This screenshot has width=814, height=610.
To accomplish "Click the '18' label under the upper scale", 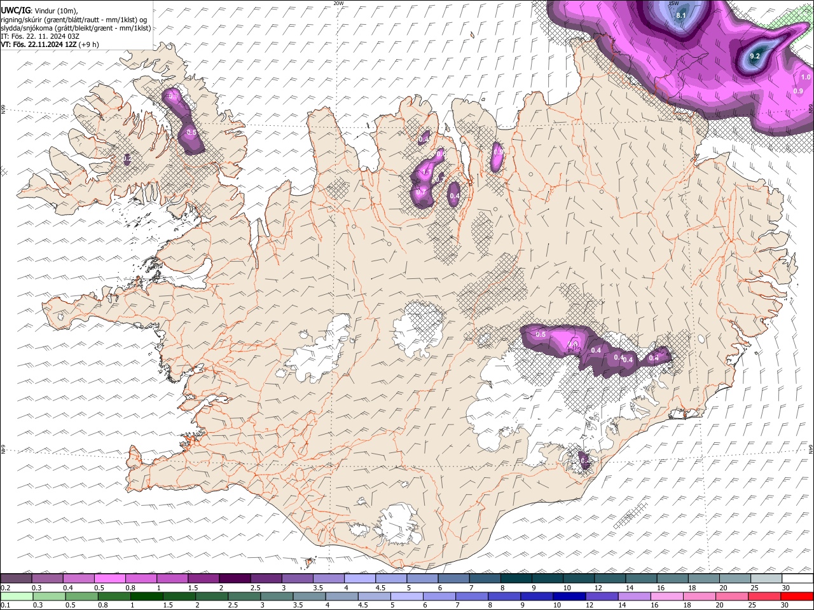I will pos(692,588).
